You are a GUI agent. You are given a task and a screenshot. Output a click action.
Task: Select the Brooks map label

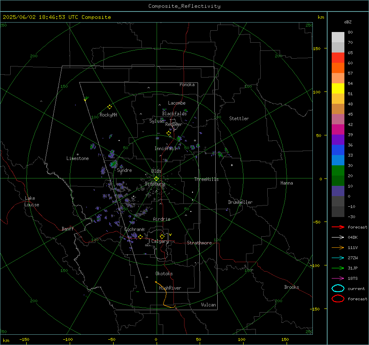click(x=292, y=287)
